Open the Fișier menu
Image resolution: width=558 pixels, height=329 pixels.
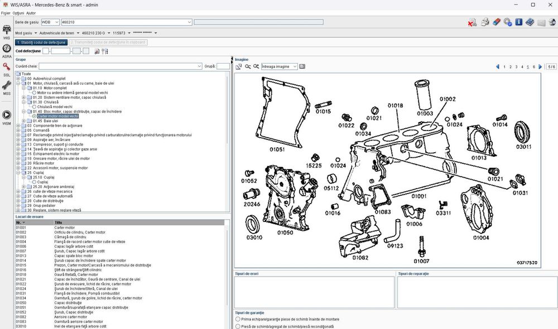point(6,13)
